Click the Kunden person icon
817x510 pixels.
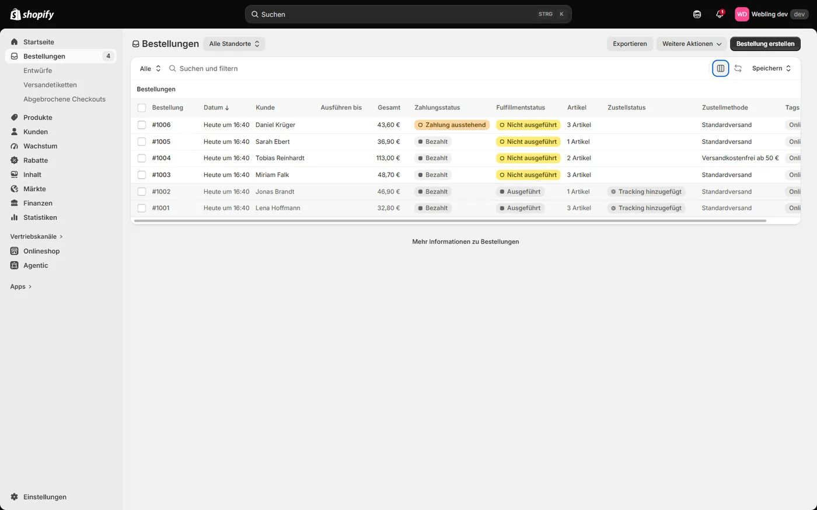click(15, 132)
